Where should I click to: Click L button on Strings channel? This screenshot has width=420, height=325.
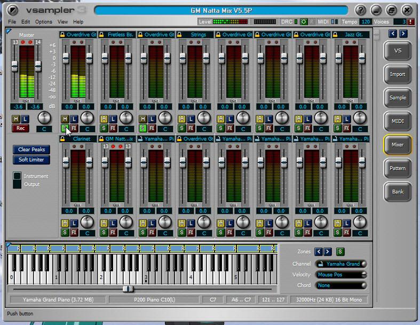click(x=191, y=119)
